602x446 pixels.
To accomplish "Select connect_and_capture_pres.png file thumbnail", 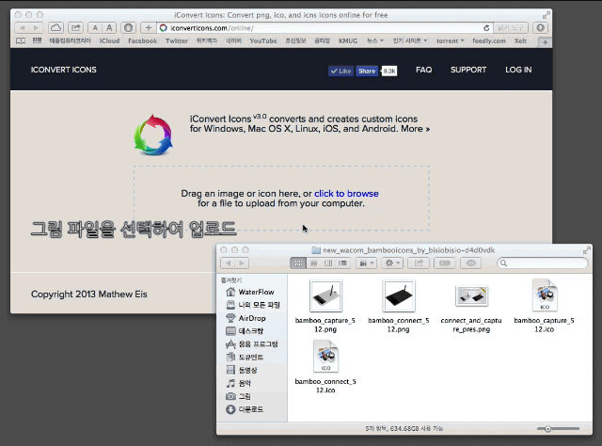I will 471,295.
